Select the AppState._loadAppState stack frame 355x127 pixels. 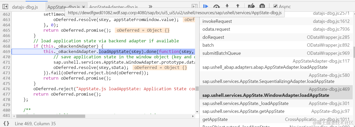click(276, 103)
